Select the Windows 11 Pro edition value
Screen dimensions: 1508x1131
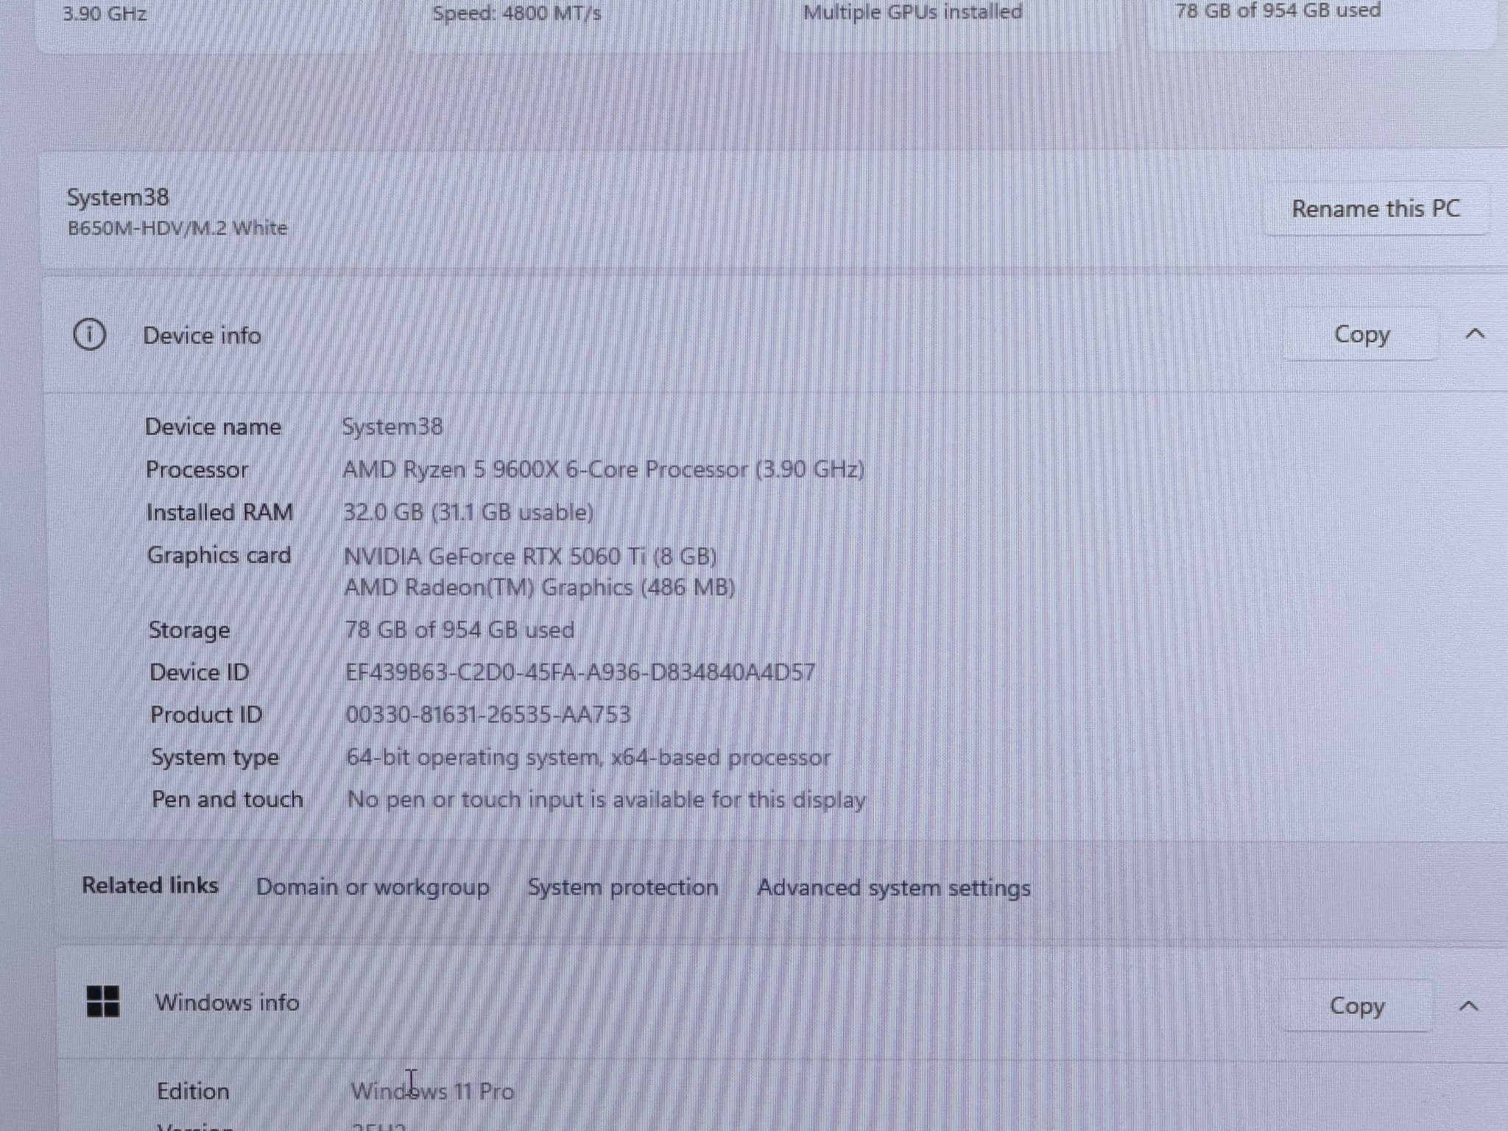[432, 1091]
